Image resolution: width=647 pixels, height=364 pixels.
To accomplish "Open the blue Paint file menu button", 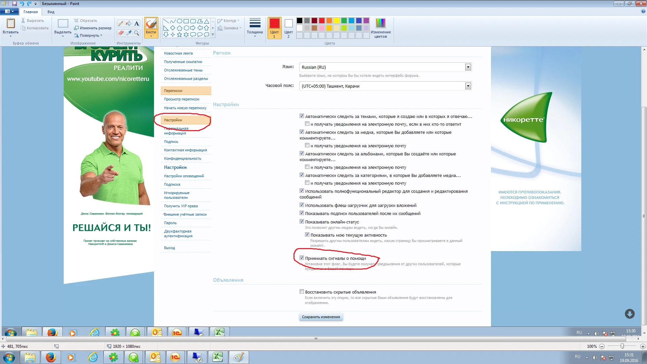I will [9, 11].
